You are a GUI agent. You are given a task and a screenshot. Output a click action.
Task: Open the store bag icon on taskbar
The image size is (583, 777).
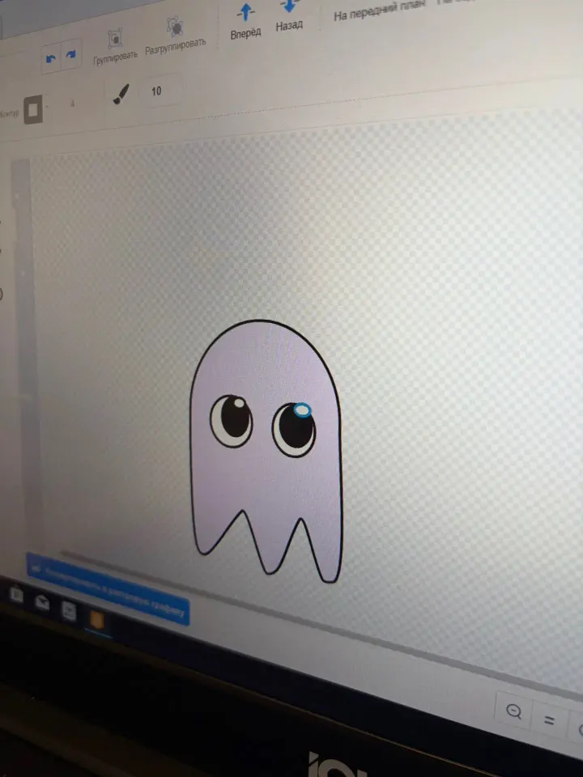pyautogui.click(x=16, y=593)
